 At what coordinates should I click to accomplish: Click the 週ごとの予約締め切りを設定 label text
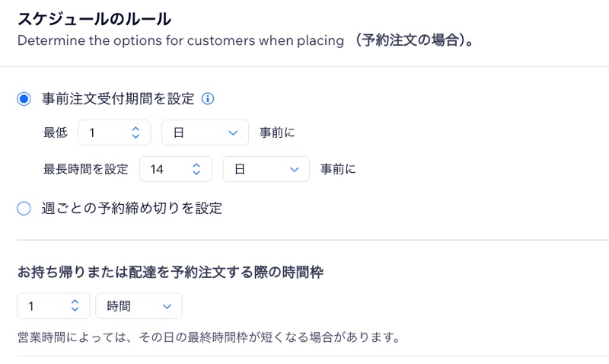click(132, 208)
